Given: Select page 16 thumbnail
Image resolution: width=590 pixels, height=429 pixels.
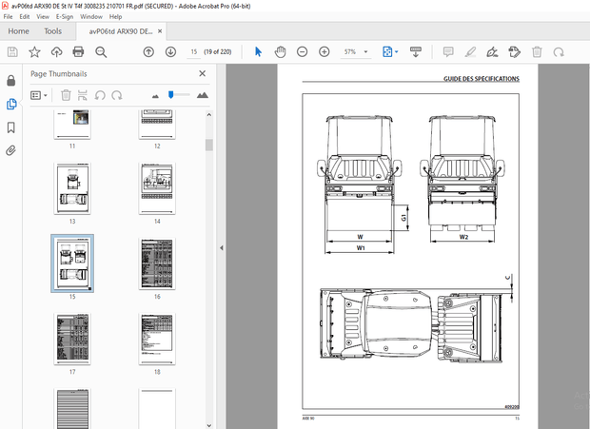Looking at the screenshot, I should (157, 263).
